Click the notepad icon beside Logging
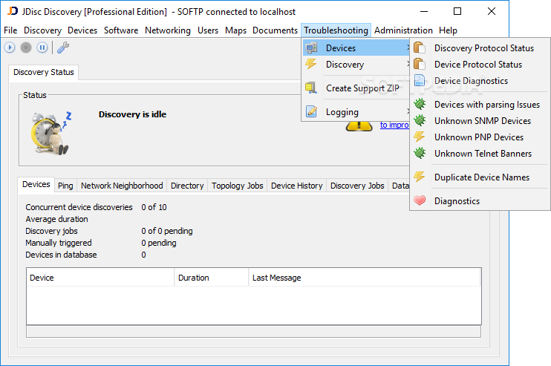This screenshot has height=366, width=551. (311, 111)
